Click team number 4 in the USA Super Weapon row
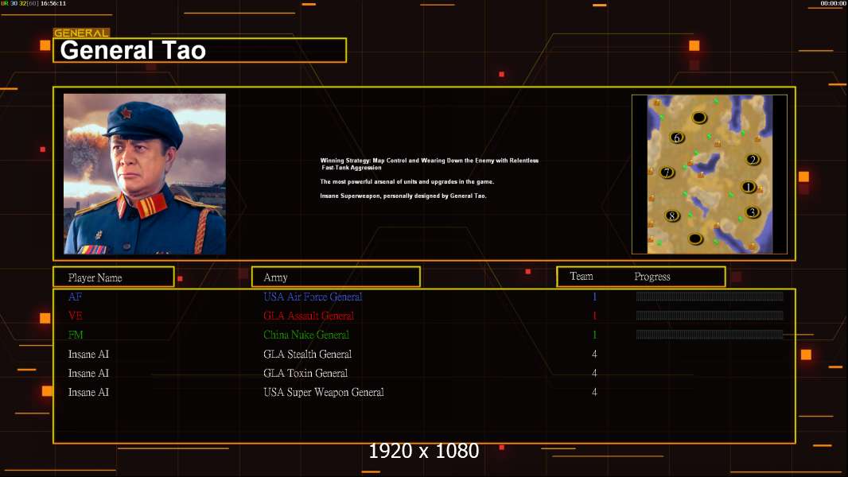Image resolution: width=848 pixels, height=477 pixels. pos(594,392)
